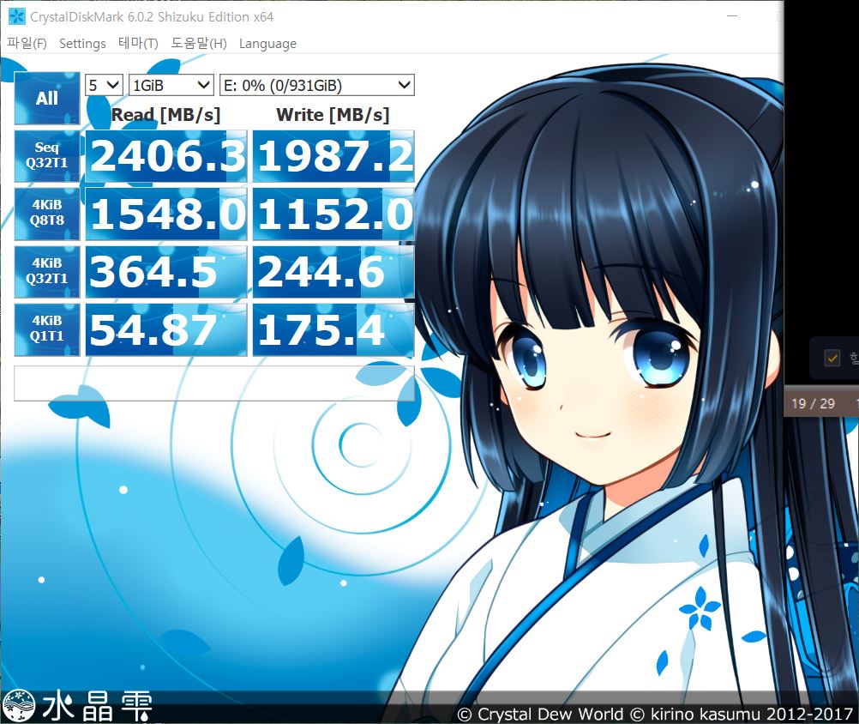Click the 19 / 29 page counter in side window
Screen dimensions: 859x724
(813, 404)
